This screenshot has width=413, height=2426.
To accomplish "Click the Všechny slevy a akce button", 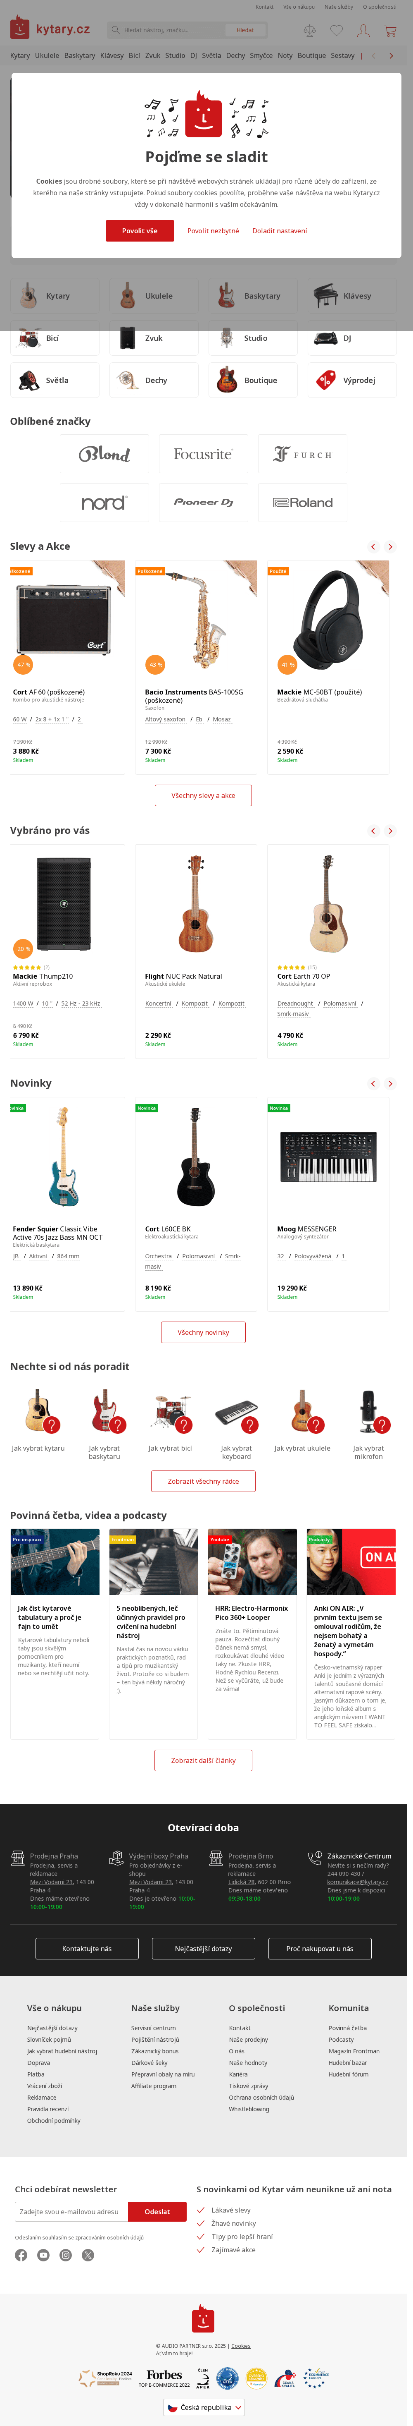I will point(203,796).
